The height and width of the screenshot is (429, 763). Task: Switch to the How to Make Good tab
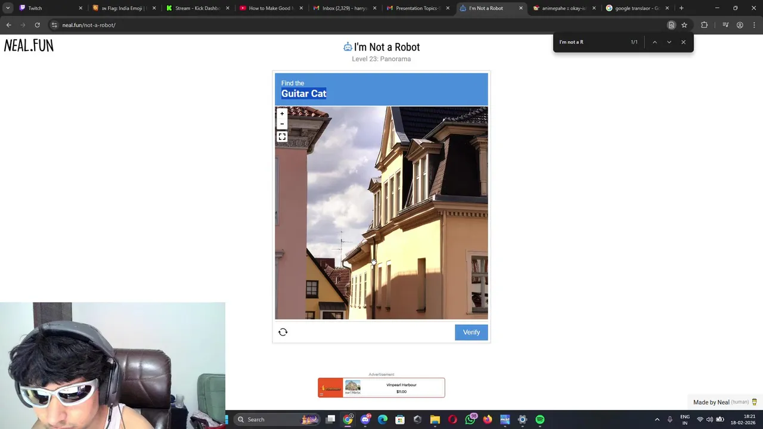[x=271, y=8]
